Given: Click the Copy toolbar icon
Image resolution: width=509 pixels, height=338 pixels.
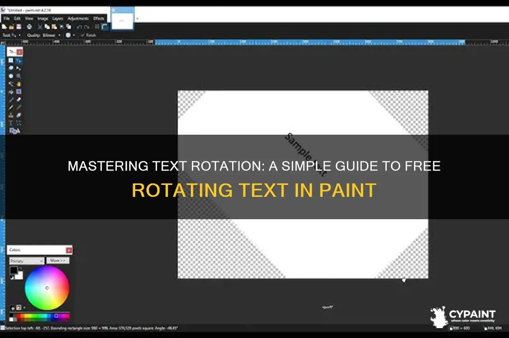Looking at the screenshot, I should click(x=47, y=27).
